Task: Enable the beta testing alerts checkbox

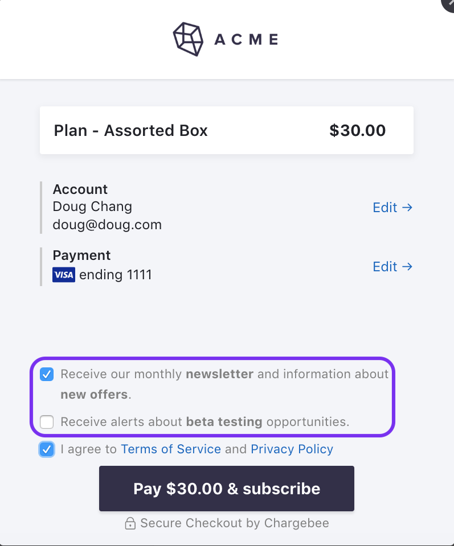Action: click(x=47, y=422)
